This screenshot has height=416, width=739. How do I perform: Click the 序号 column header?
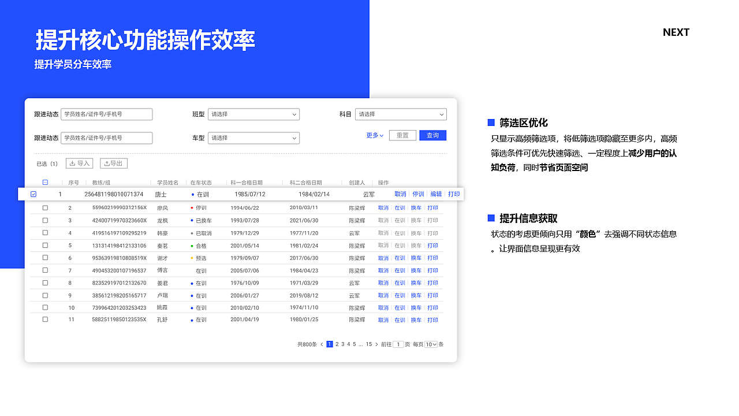73,183
